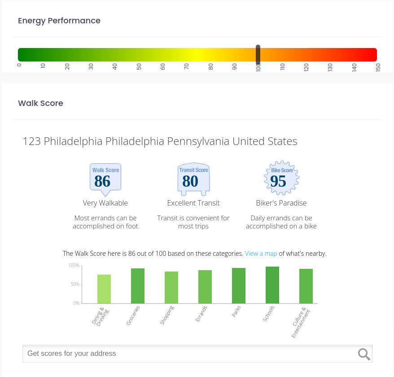
Task: Select the Dining & Drinking chart bar
Action: (x=104, y=289)
